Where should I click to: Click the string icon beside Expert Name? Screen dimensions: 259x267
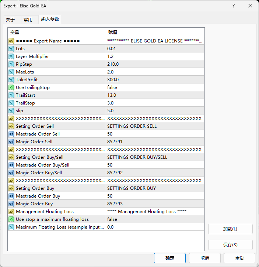pos(11,41)
